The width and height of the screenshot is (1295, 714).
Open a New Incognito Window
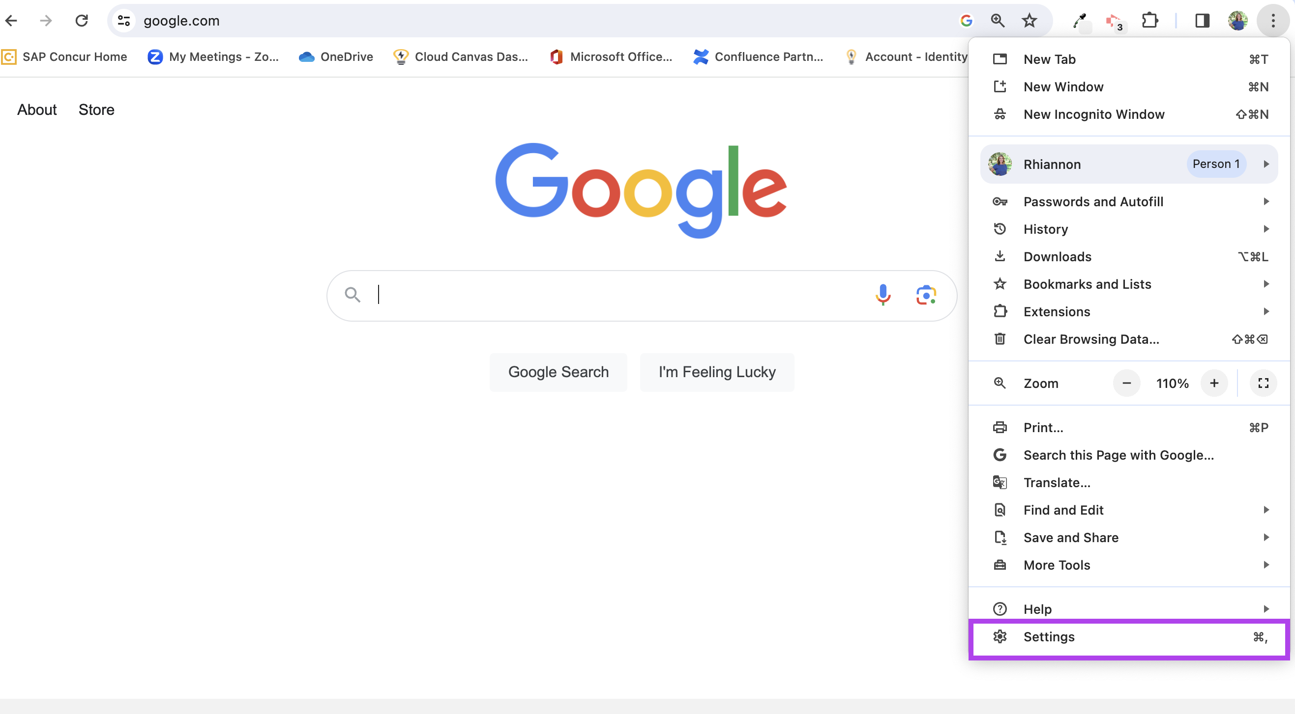[x=1129, y=114]
